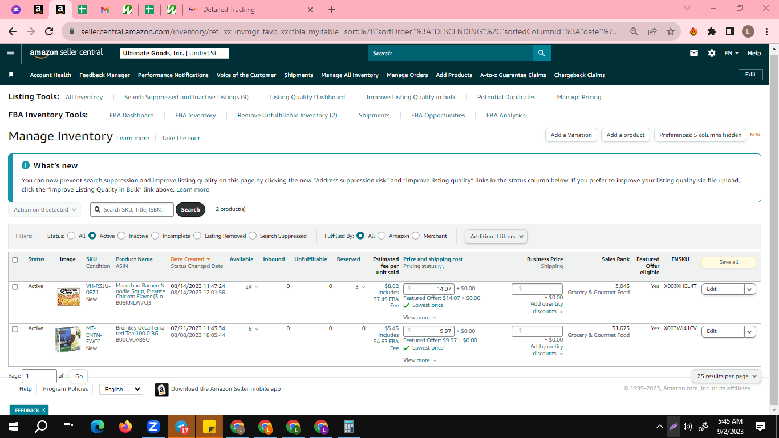Click the Maruchan Ramen product thumbnail
The width and height of the screenshot is (779, 438).
pos(68,297)
